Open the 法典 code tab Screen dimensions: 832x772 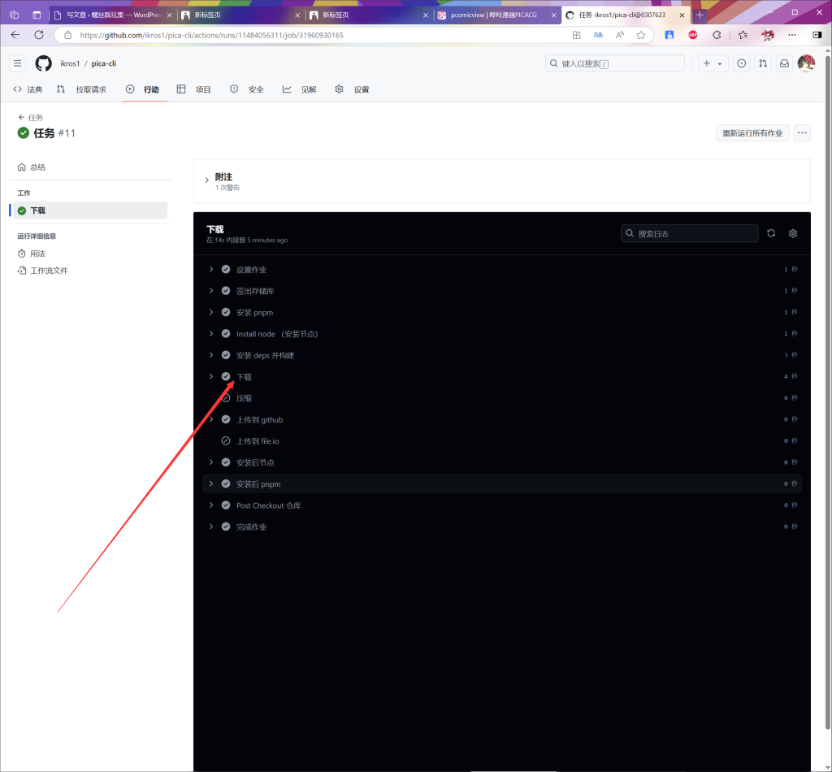[x=28, y=89]
